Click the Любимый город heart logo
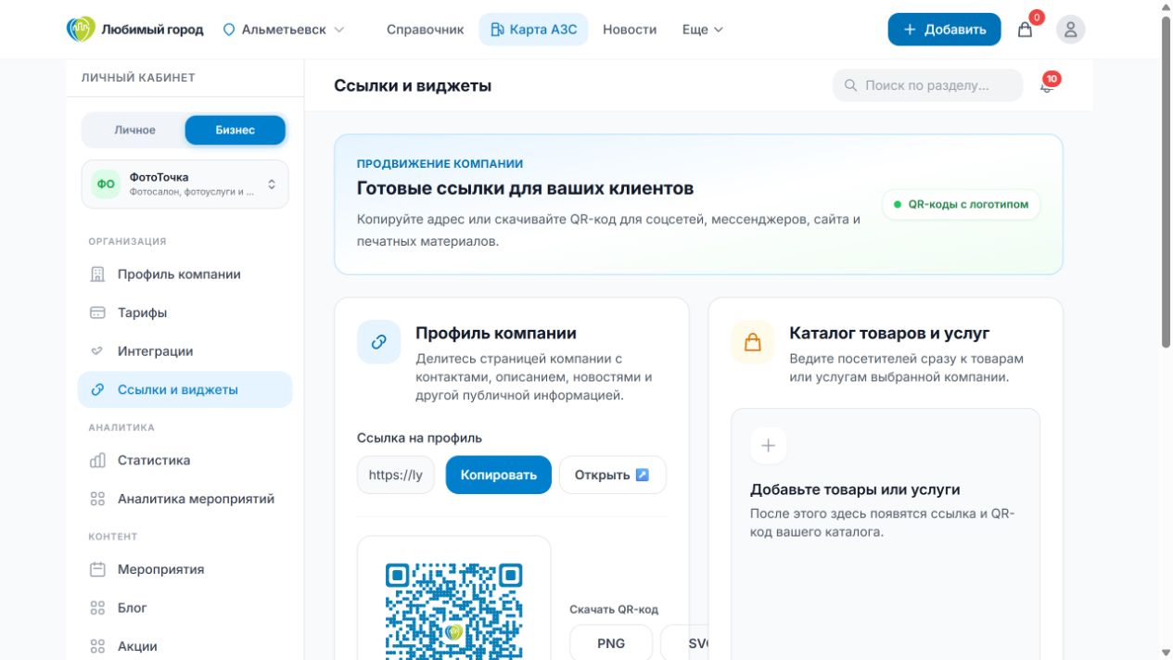 81,29
